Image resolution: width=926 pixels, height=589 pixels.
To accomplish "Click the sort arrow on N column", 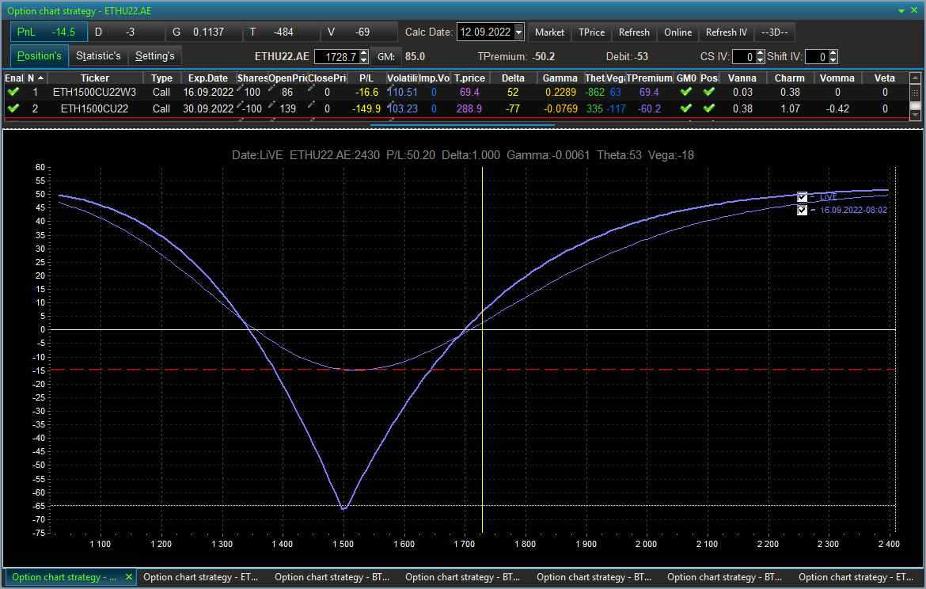I will (x=40, y=78).
